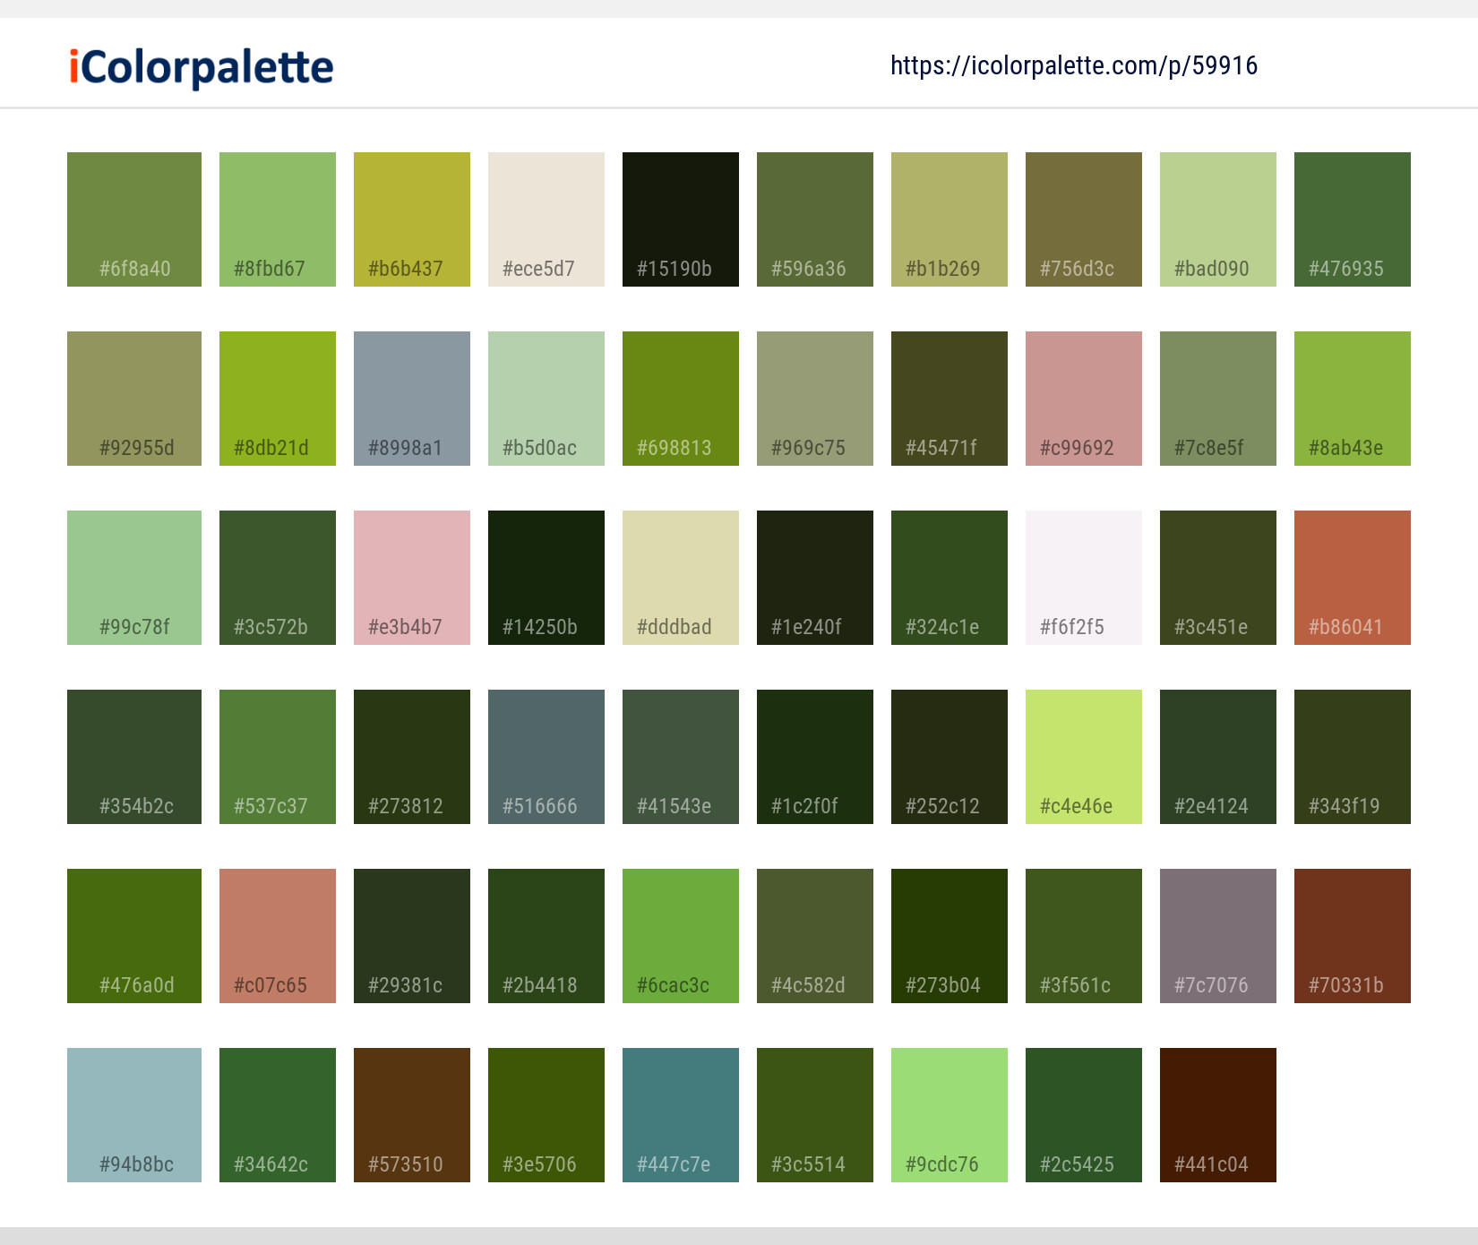Click the #15190b near-black swatch
The height and width of the screenshot is (1245, 1478).
tap(681, 219)
